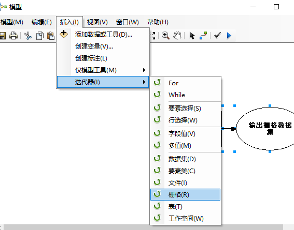Select the 多值(M) iterator
The image size is (294, 230).
(x=185, y=146)
